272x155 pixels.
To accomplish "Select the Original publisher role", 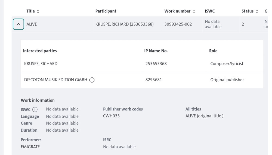I will (x=227, y=80).
